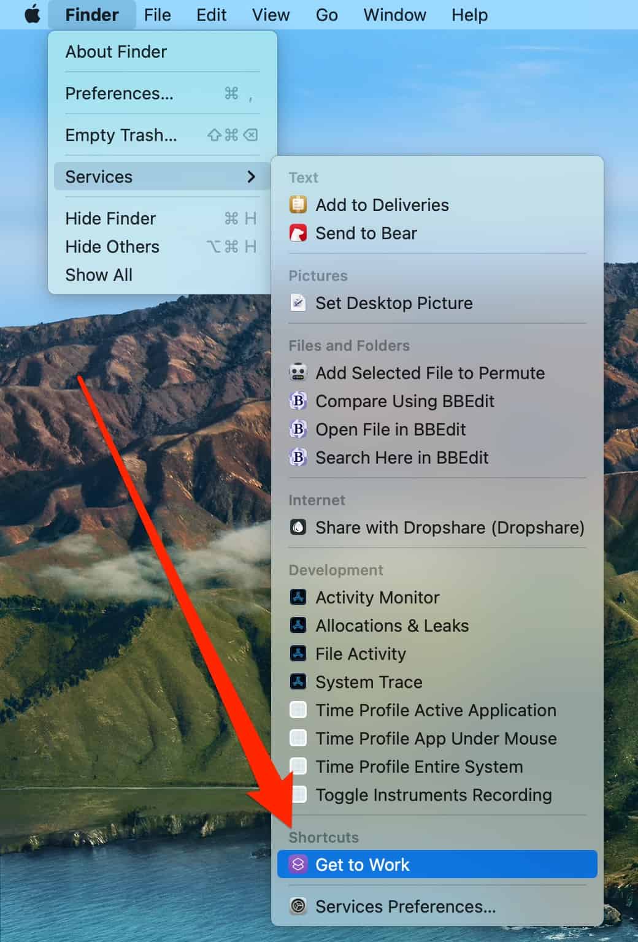This screenshot has width=638, height=942.
Task: Open Services Preferences…
Action: (437, 906)
